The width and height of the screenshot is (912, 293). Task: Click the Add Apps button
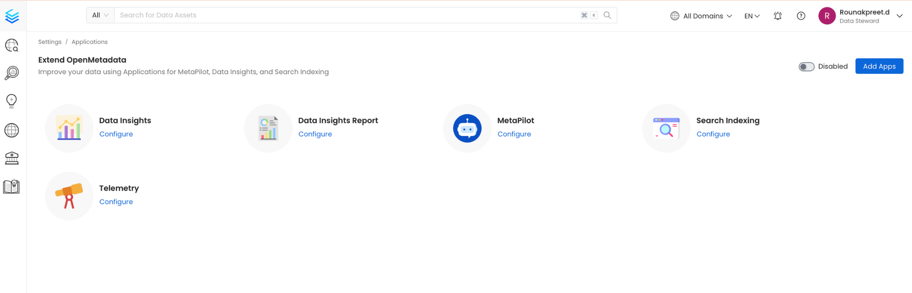point(879,66)
